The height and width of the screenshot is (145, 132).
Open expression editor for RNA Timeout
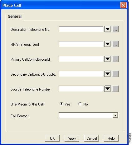115,44
